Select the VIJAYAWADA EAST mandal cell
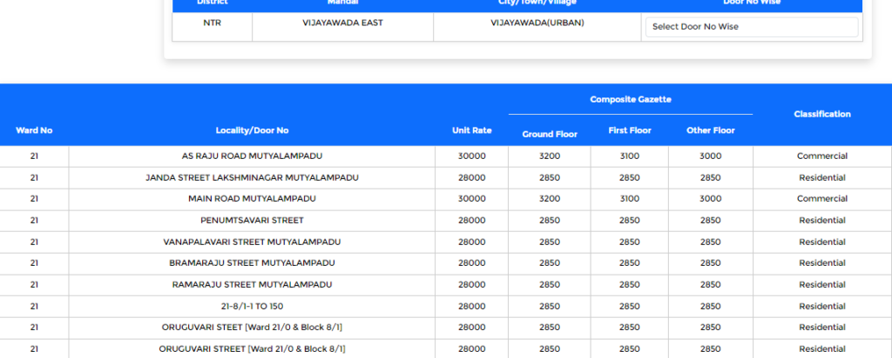892x358 pixels. tap(342, 23)
